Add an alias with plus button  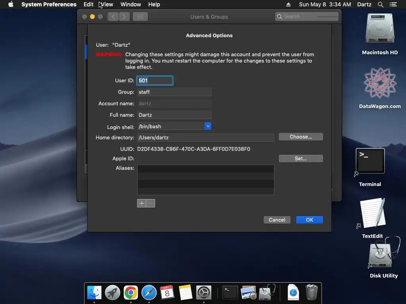[142, 203]
